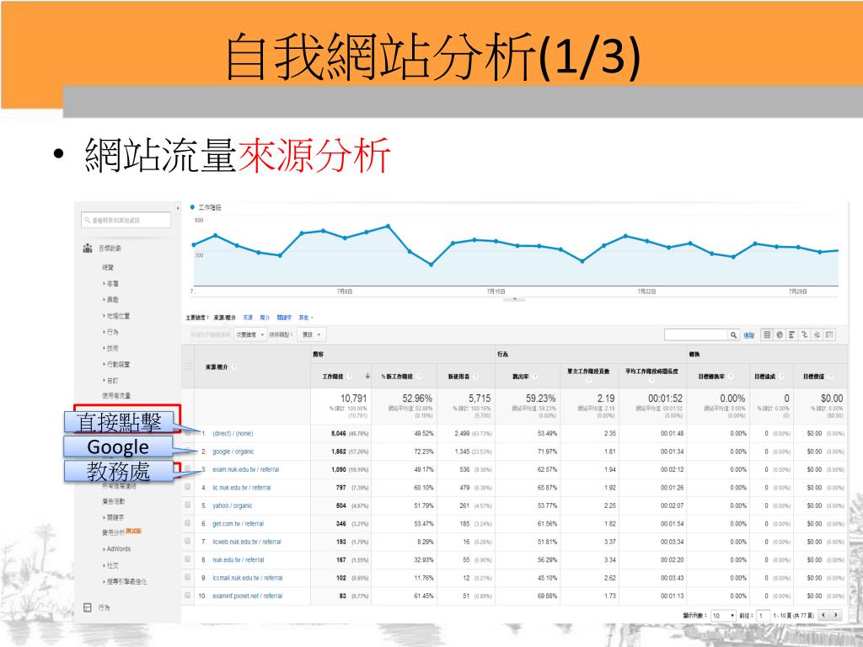863x647 pixels.
Task: Select 關鍵字 primary dimension
Action: click(x=284, y=318)
